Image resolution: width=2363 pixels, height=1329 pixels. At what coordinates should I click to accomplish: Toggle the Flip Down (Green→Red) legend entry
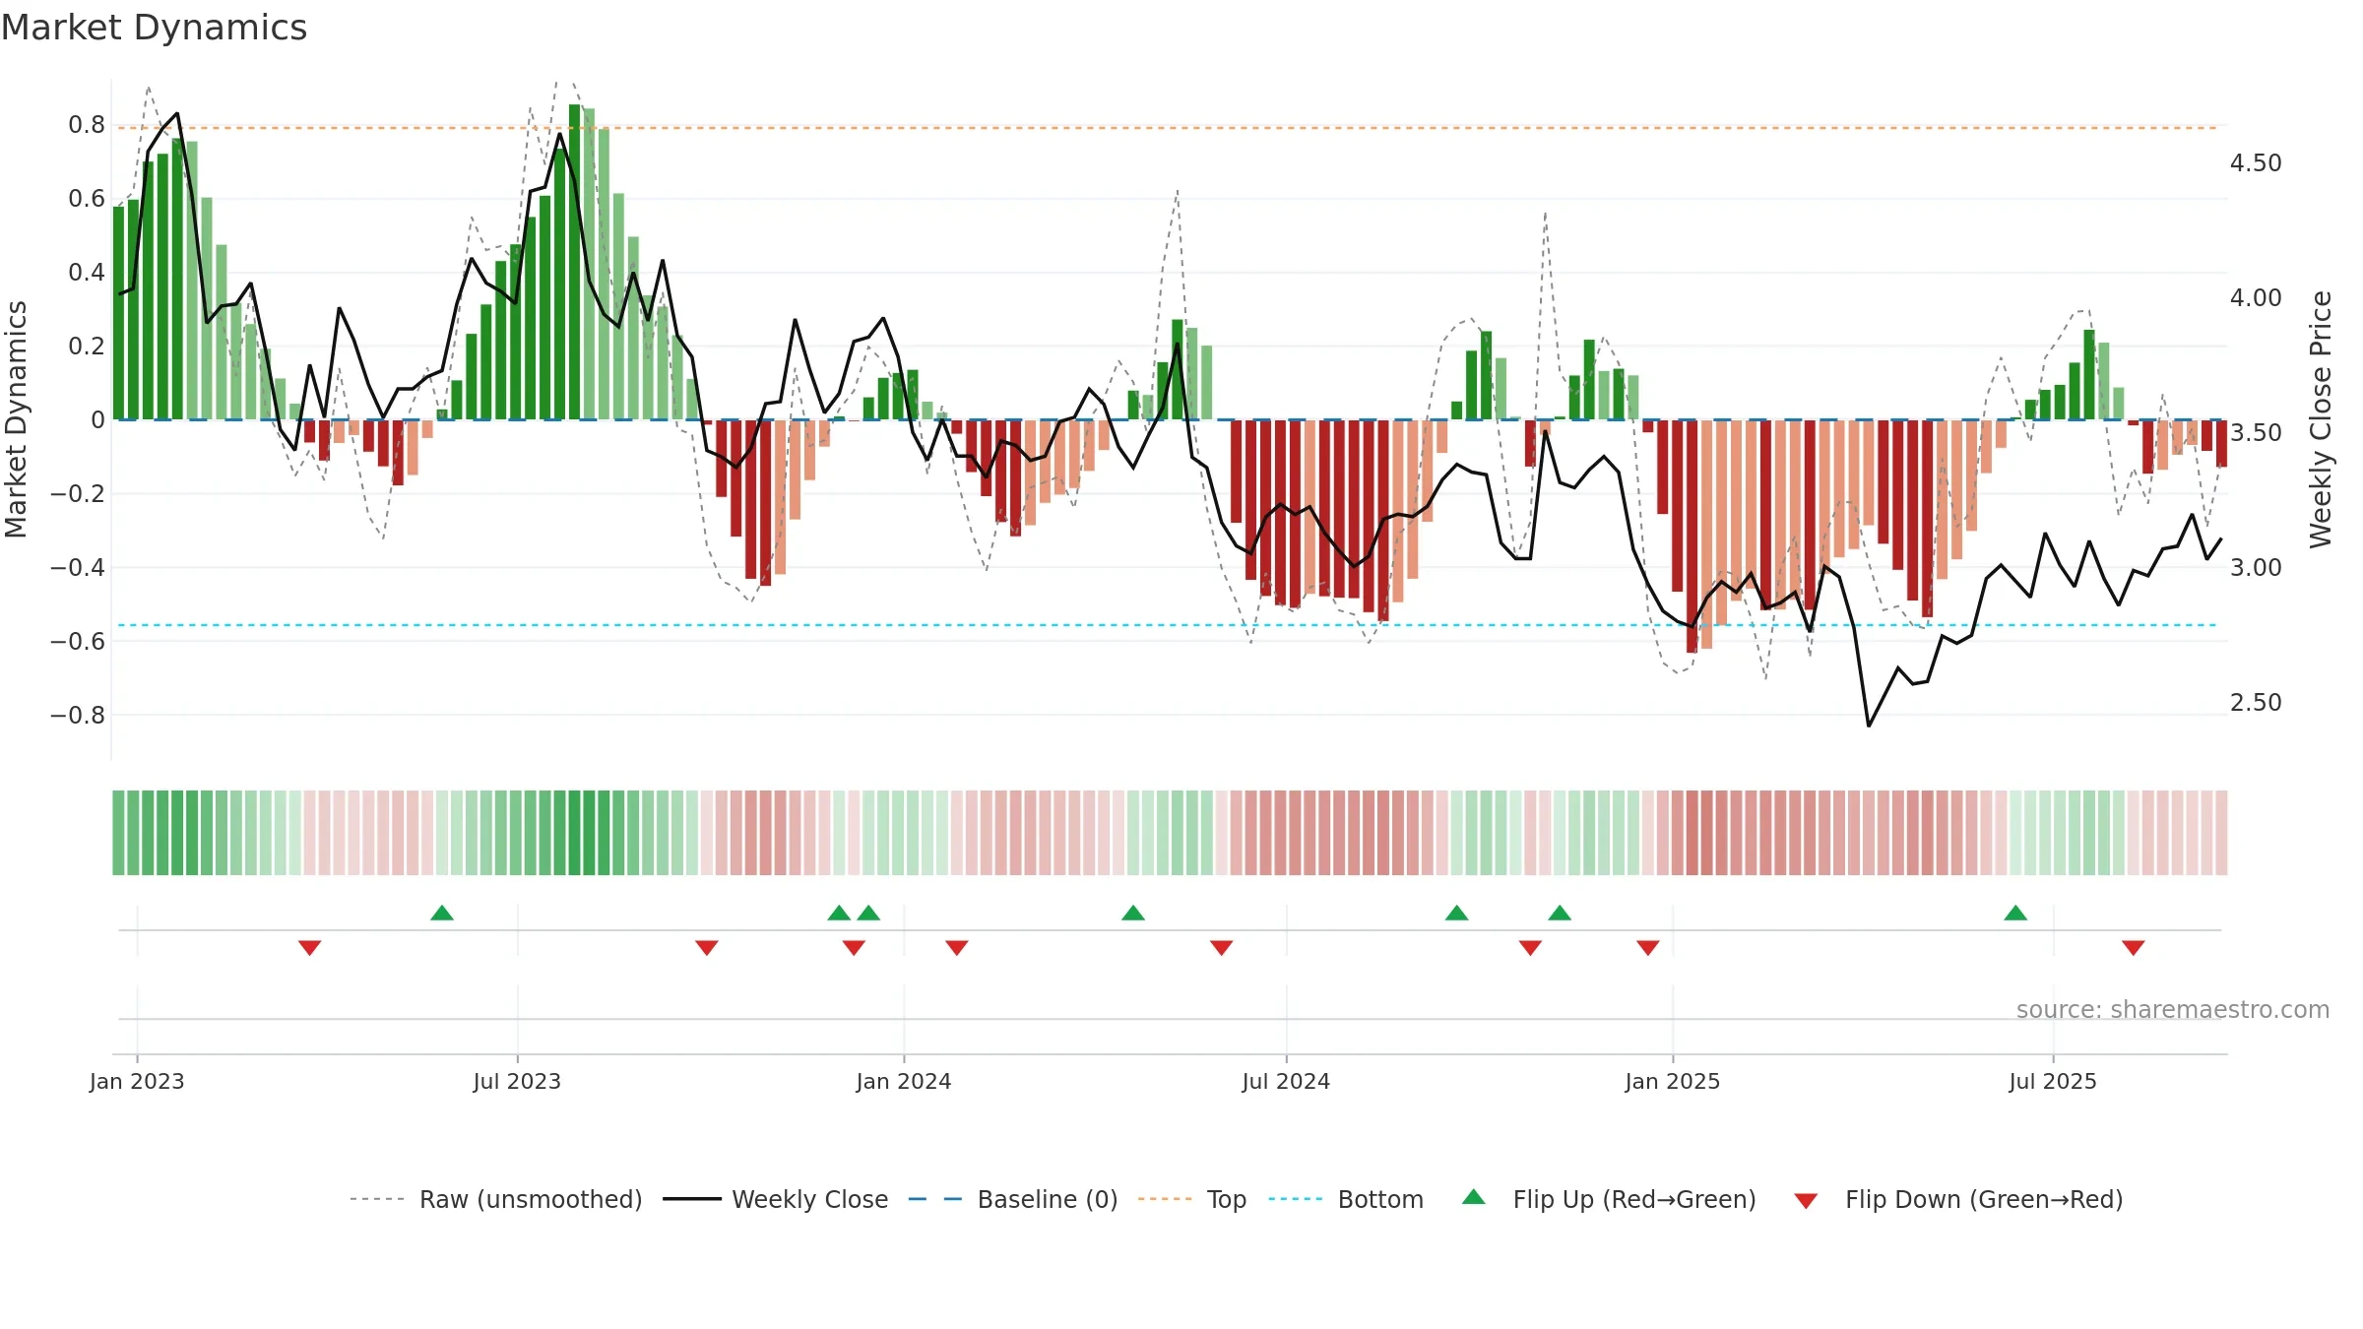coord(1957,1199)
